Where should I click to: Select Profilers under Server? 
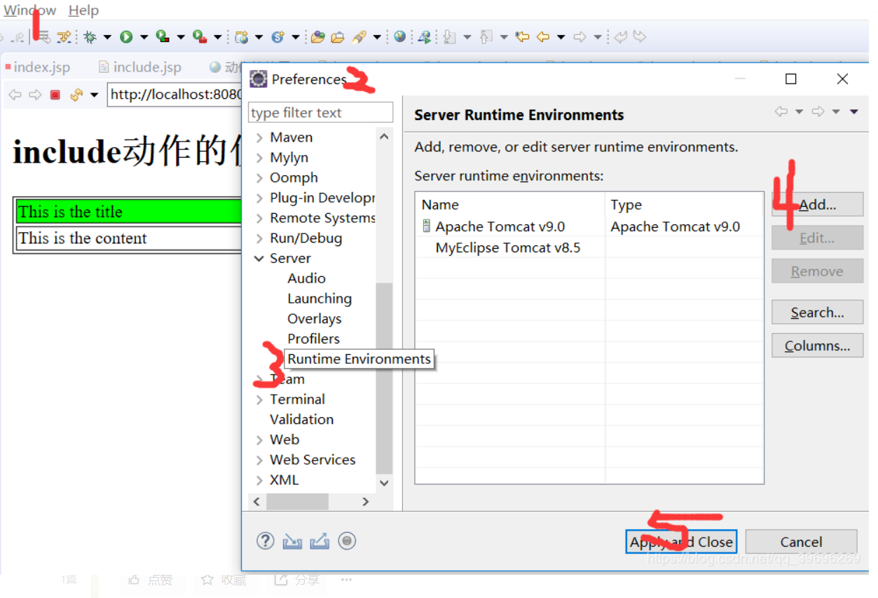pyautogui.click(x=313, y=339)
